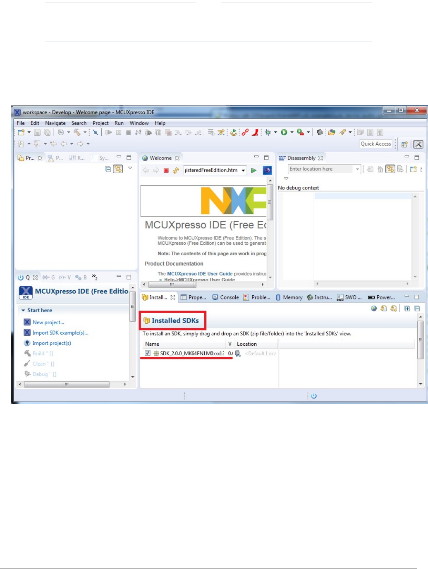Open the Window menu

point(139,123)
